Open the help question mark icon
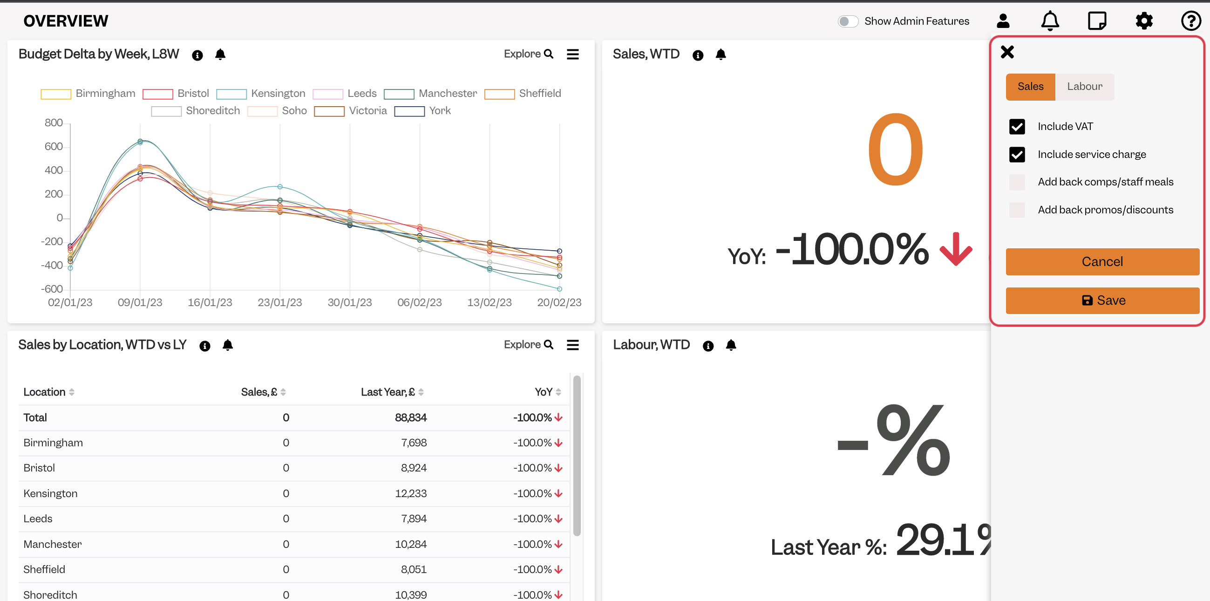Viewport: 1210px width, 601px height. pos(1191,20)
